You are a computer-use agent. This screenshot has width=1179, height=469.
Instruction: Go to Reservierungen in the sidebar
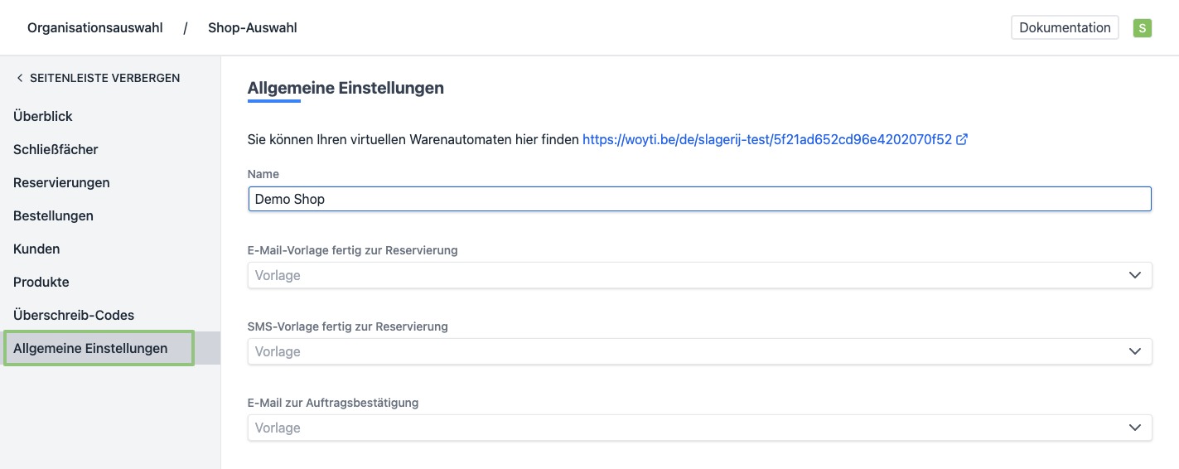coord(61,183)
